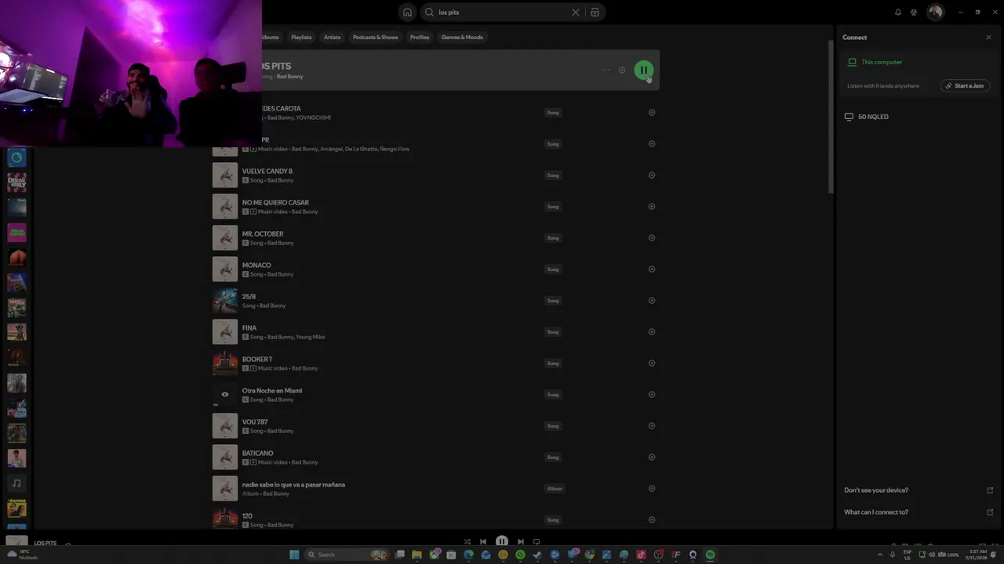Image resolution: width=1004 pixels, height=564 pixels.
Task: Pause playback in bottom player bar
Action: (502, 541)
